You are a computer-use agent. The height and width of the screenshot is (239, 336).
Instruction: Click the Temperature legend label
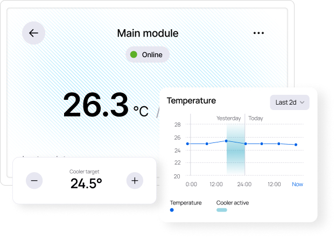186,203
